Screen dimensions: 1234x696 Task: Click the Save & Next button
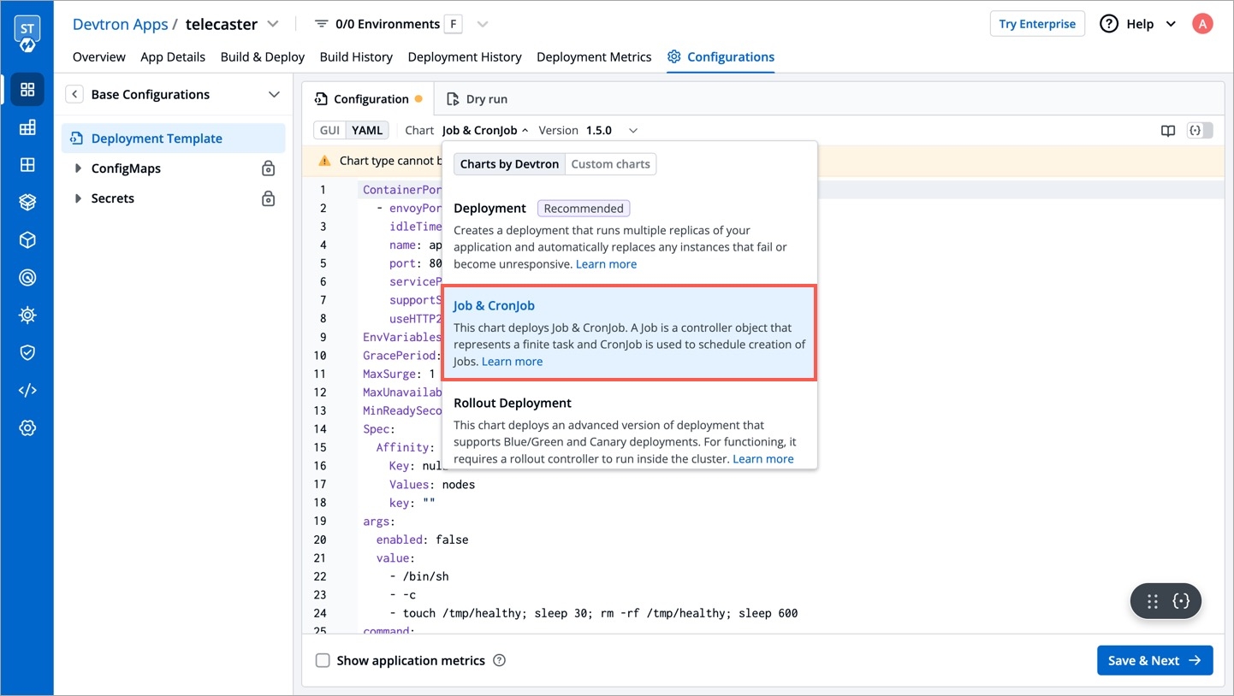(x=1154, y=660)
